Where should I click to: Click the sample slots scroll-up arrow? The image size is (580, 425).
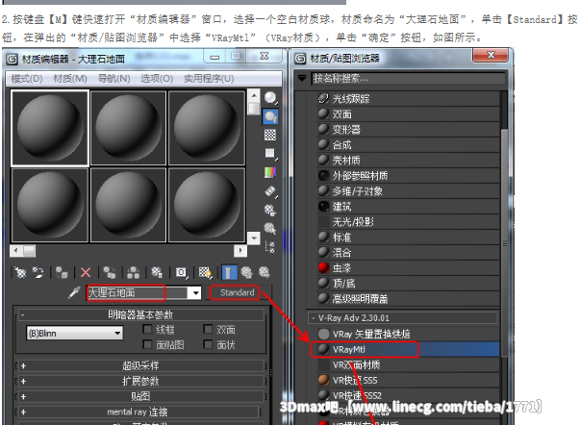[x=254, y=96]
